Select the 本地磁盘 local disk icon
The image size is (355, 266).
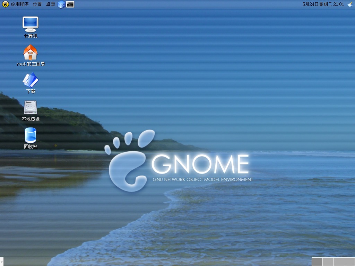click(31, 111)
